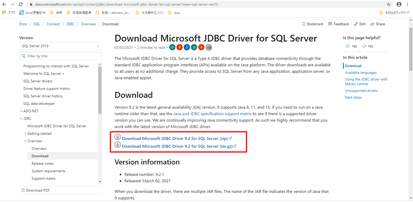The image size is (413, 202).
Task: Click the browser back arrow
Action: click(4, 5)
